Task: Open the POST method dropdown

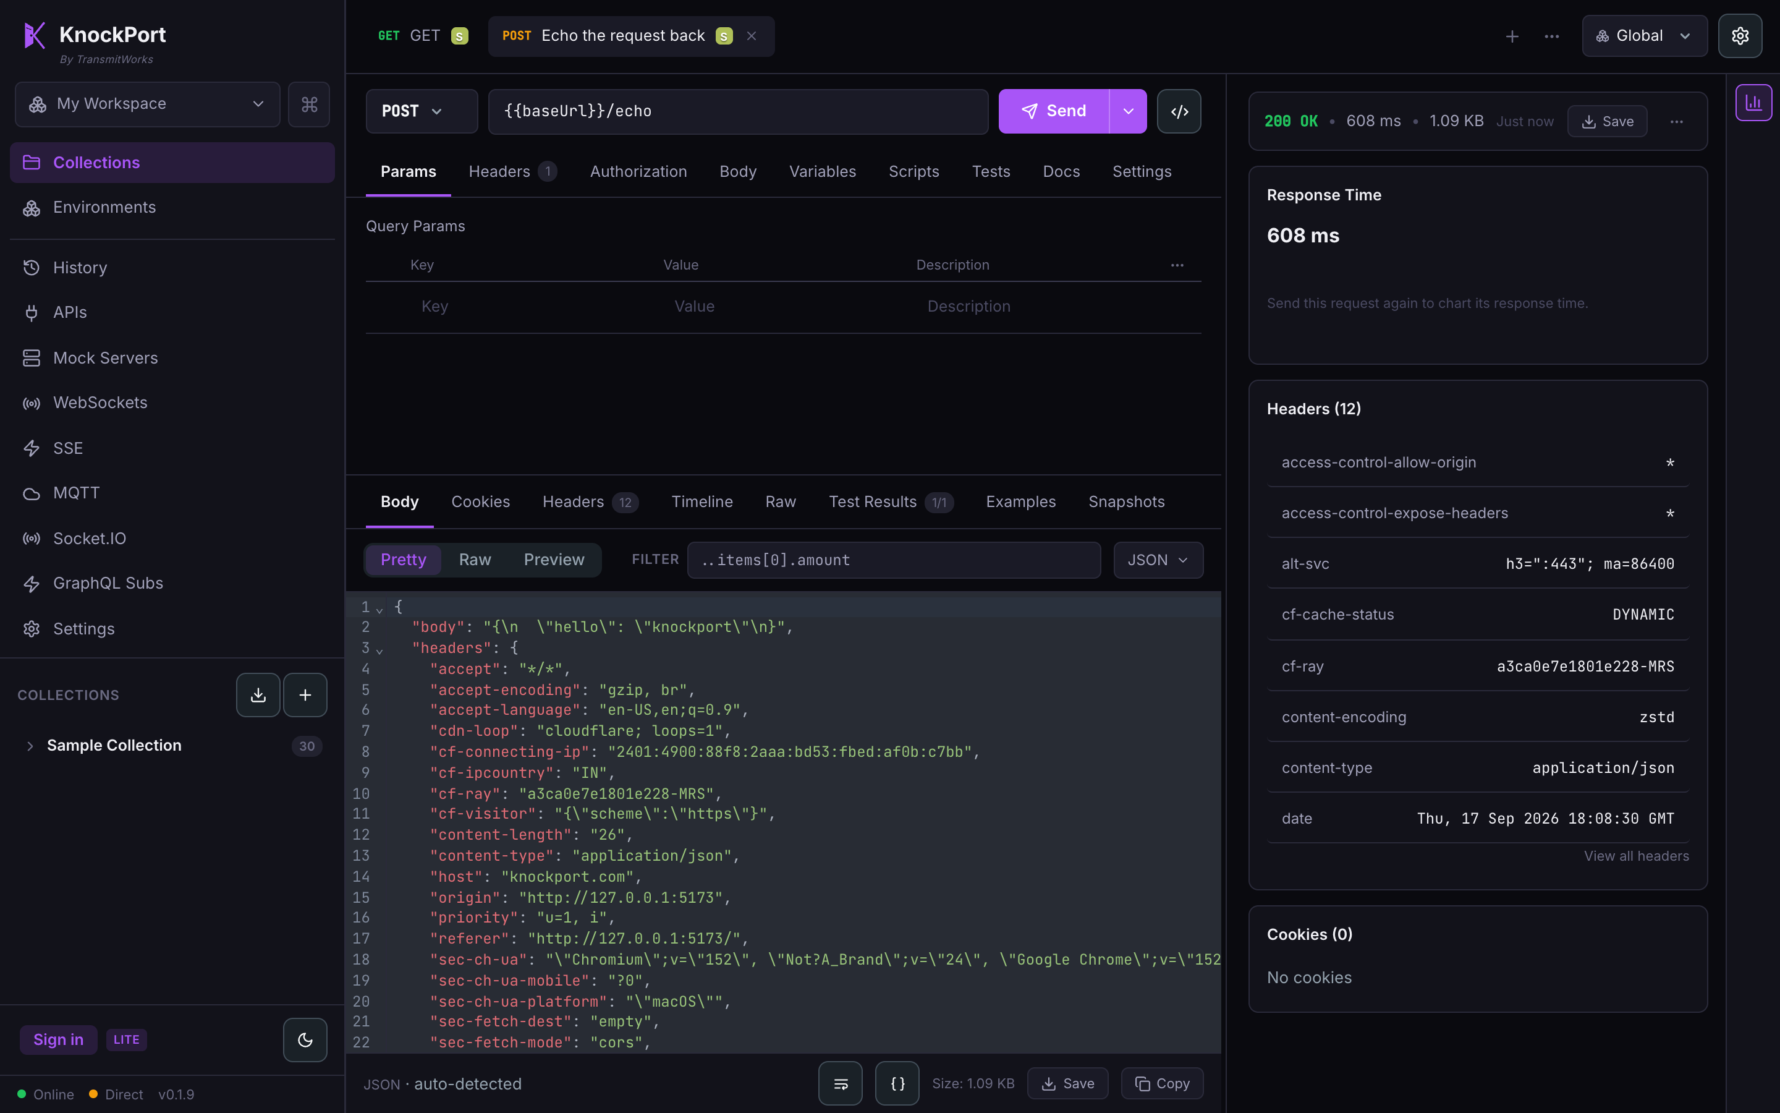Action: tap(422, 111)
